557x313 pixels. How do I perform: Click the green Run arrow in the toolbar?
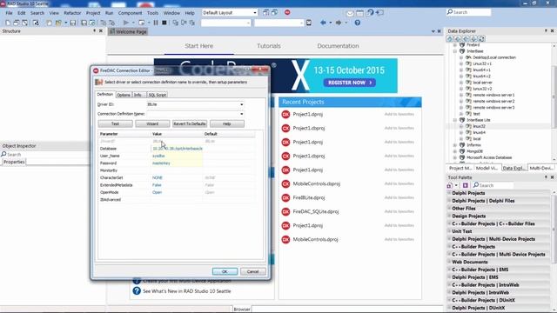pyautogui.click(x=126, y=23)
